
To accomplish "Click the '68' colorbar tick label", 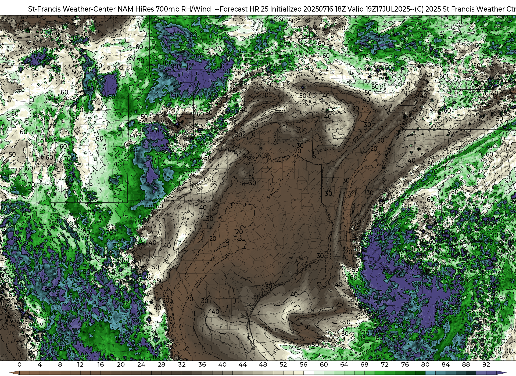I will [364, 365].
